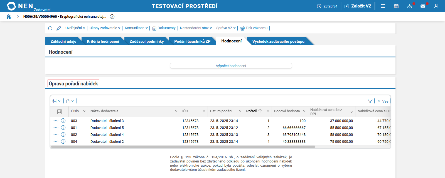The height and width of the screenshot is (178, 445).
Task: Click the pencil edit icon
Action: (59, 28)
